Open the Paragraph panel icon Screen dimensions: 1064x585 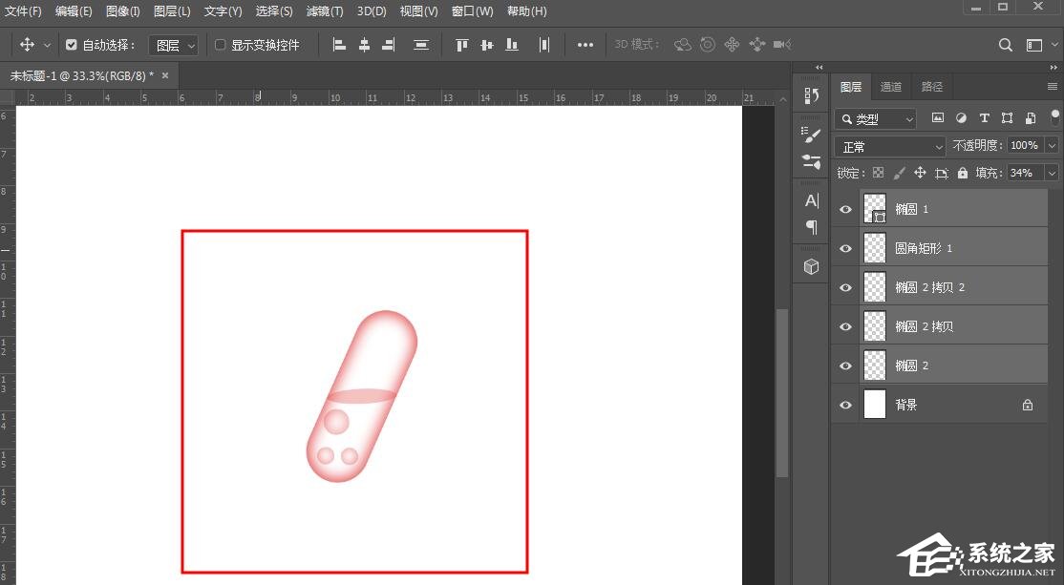pos(811,227)
